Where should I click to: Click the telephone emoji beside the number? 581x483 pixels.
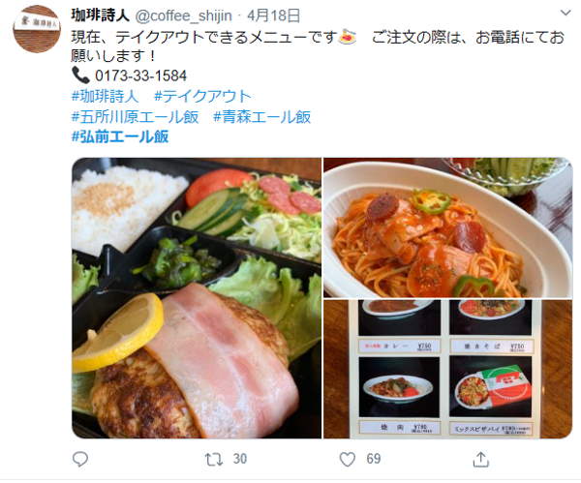pyautogui.click(x=80, y=75)
